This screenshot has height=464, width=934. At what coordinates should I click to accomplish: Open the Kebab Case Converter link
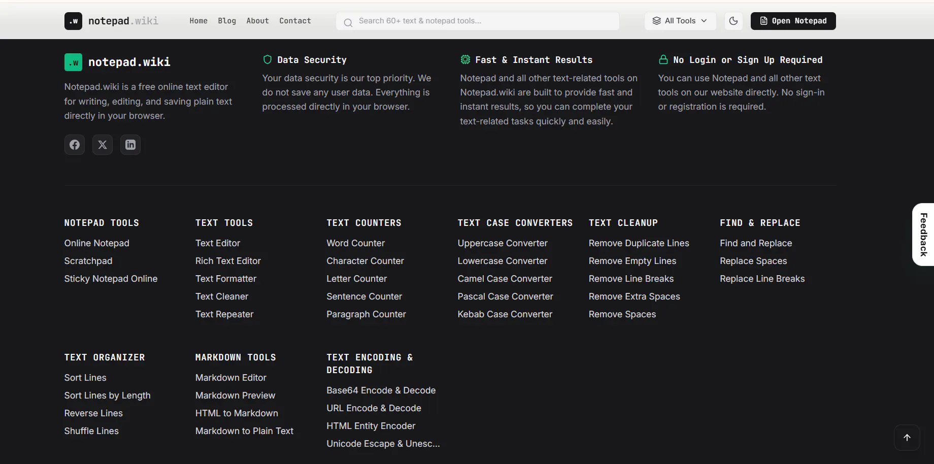(505, 314)
